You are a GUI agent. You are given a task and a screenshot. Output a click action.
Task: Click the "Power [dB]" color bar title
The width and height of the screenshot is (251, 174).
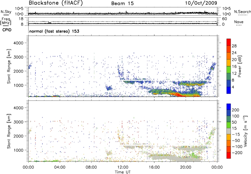coord(240,66)
